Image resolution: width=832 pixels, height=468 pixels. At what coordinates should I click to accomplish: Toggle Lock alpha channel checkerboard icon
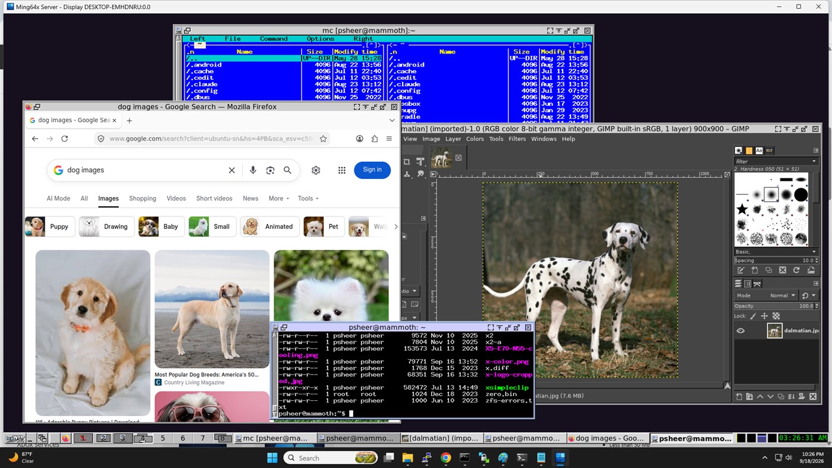pyautogui.click(x=776, y=316)
